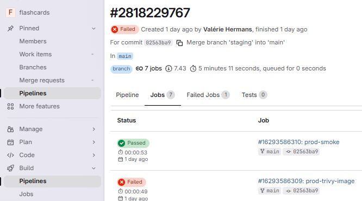Open Work items in sidebar
Image resolution: width=362 pixels, height=201 pixels.
pyautogui.click(x=35, y=54)
